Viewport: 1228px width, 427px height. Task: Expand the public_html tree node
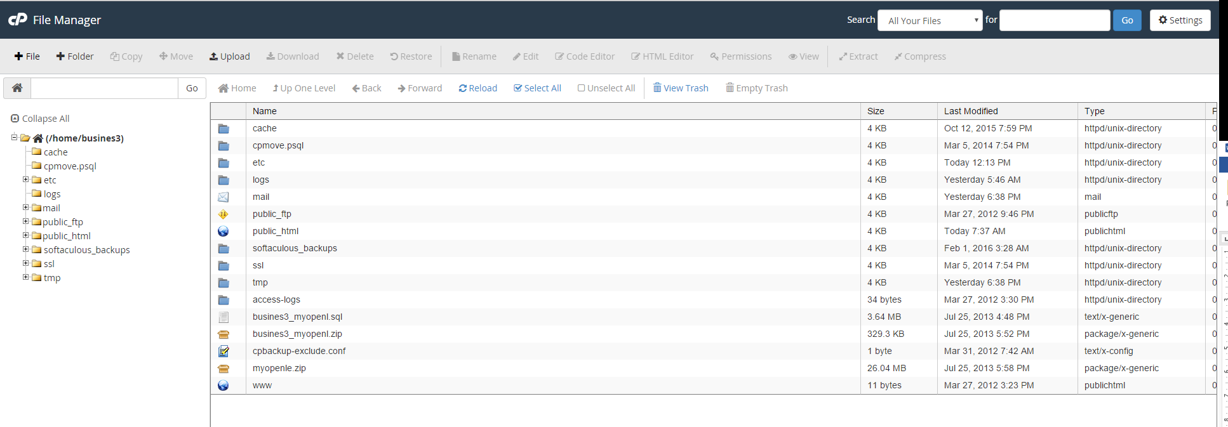(x=26, y=235)
